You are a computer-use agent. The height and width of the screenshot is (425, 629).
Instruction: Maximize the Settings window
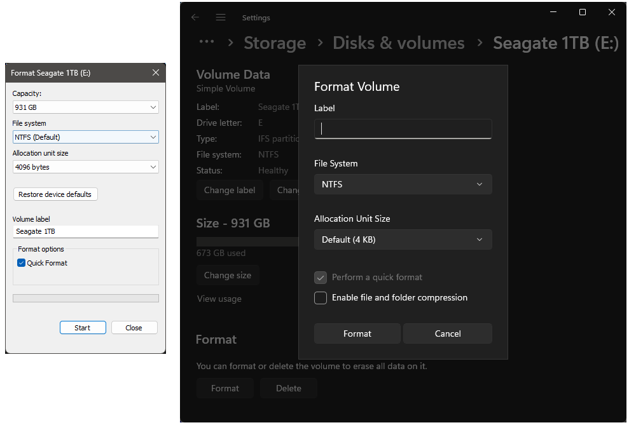tap(583, 12)
